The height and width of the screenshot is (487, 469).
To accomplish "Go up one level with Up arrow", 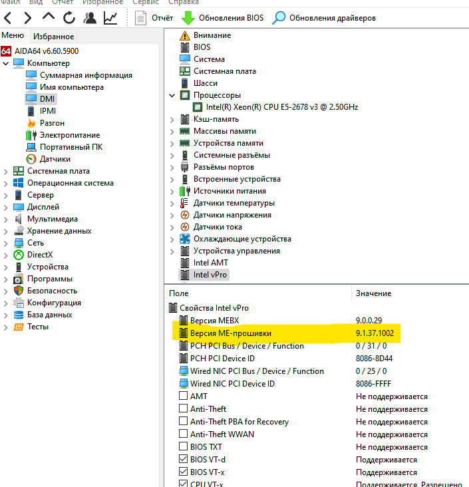I will pos(49,17).
